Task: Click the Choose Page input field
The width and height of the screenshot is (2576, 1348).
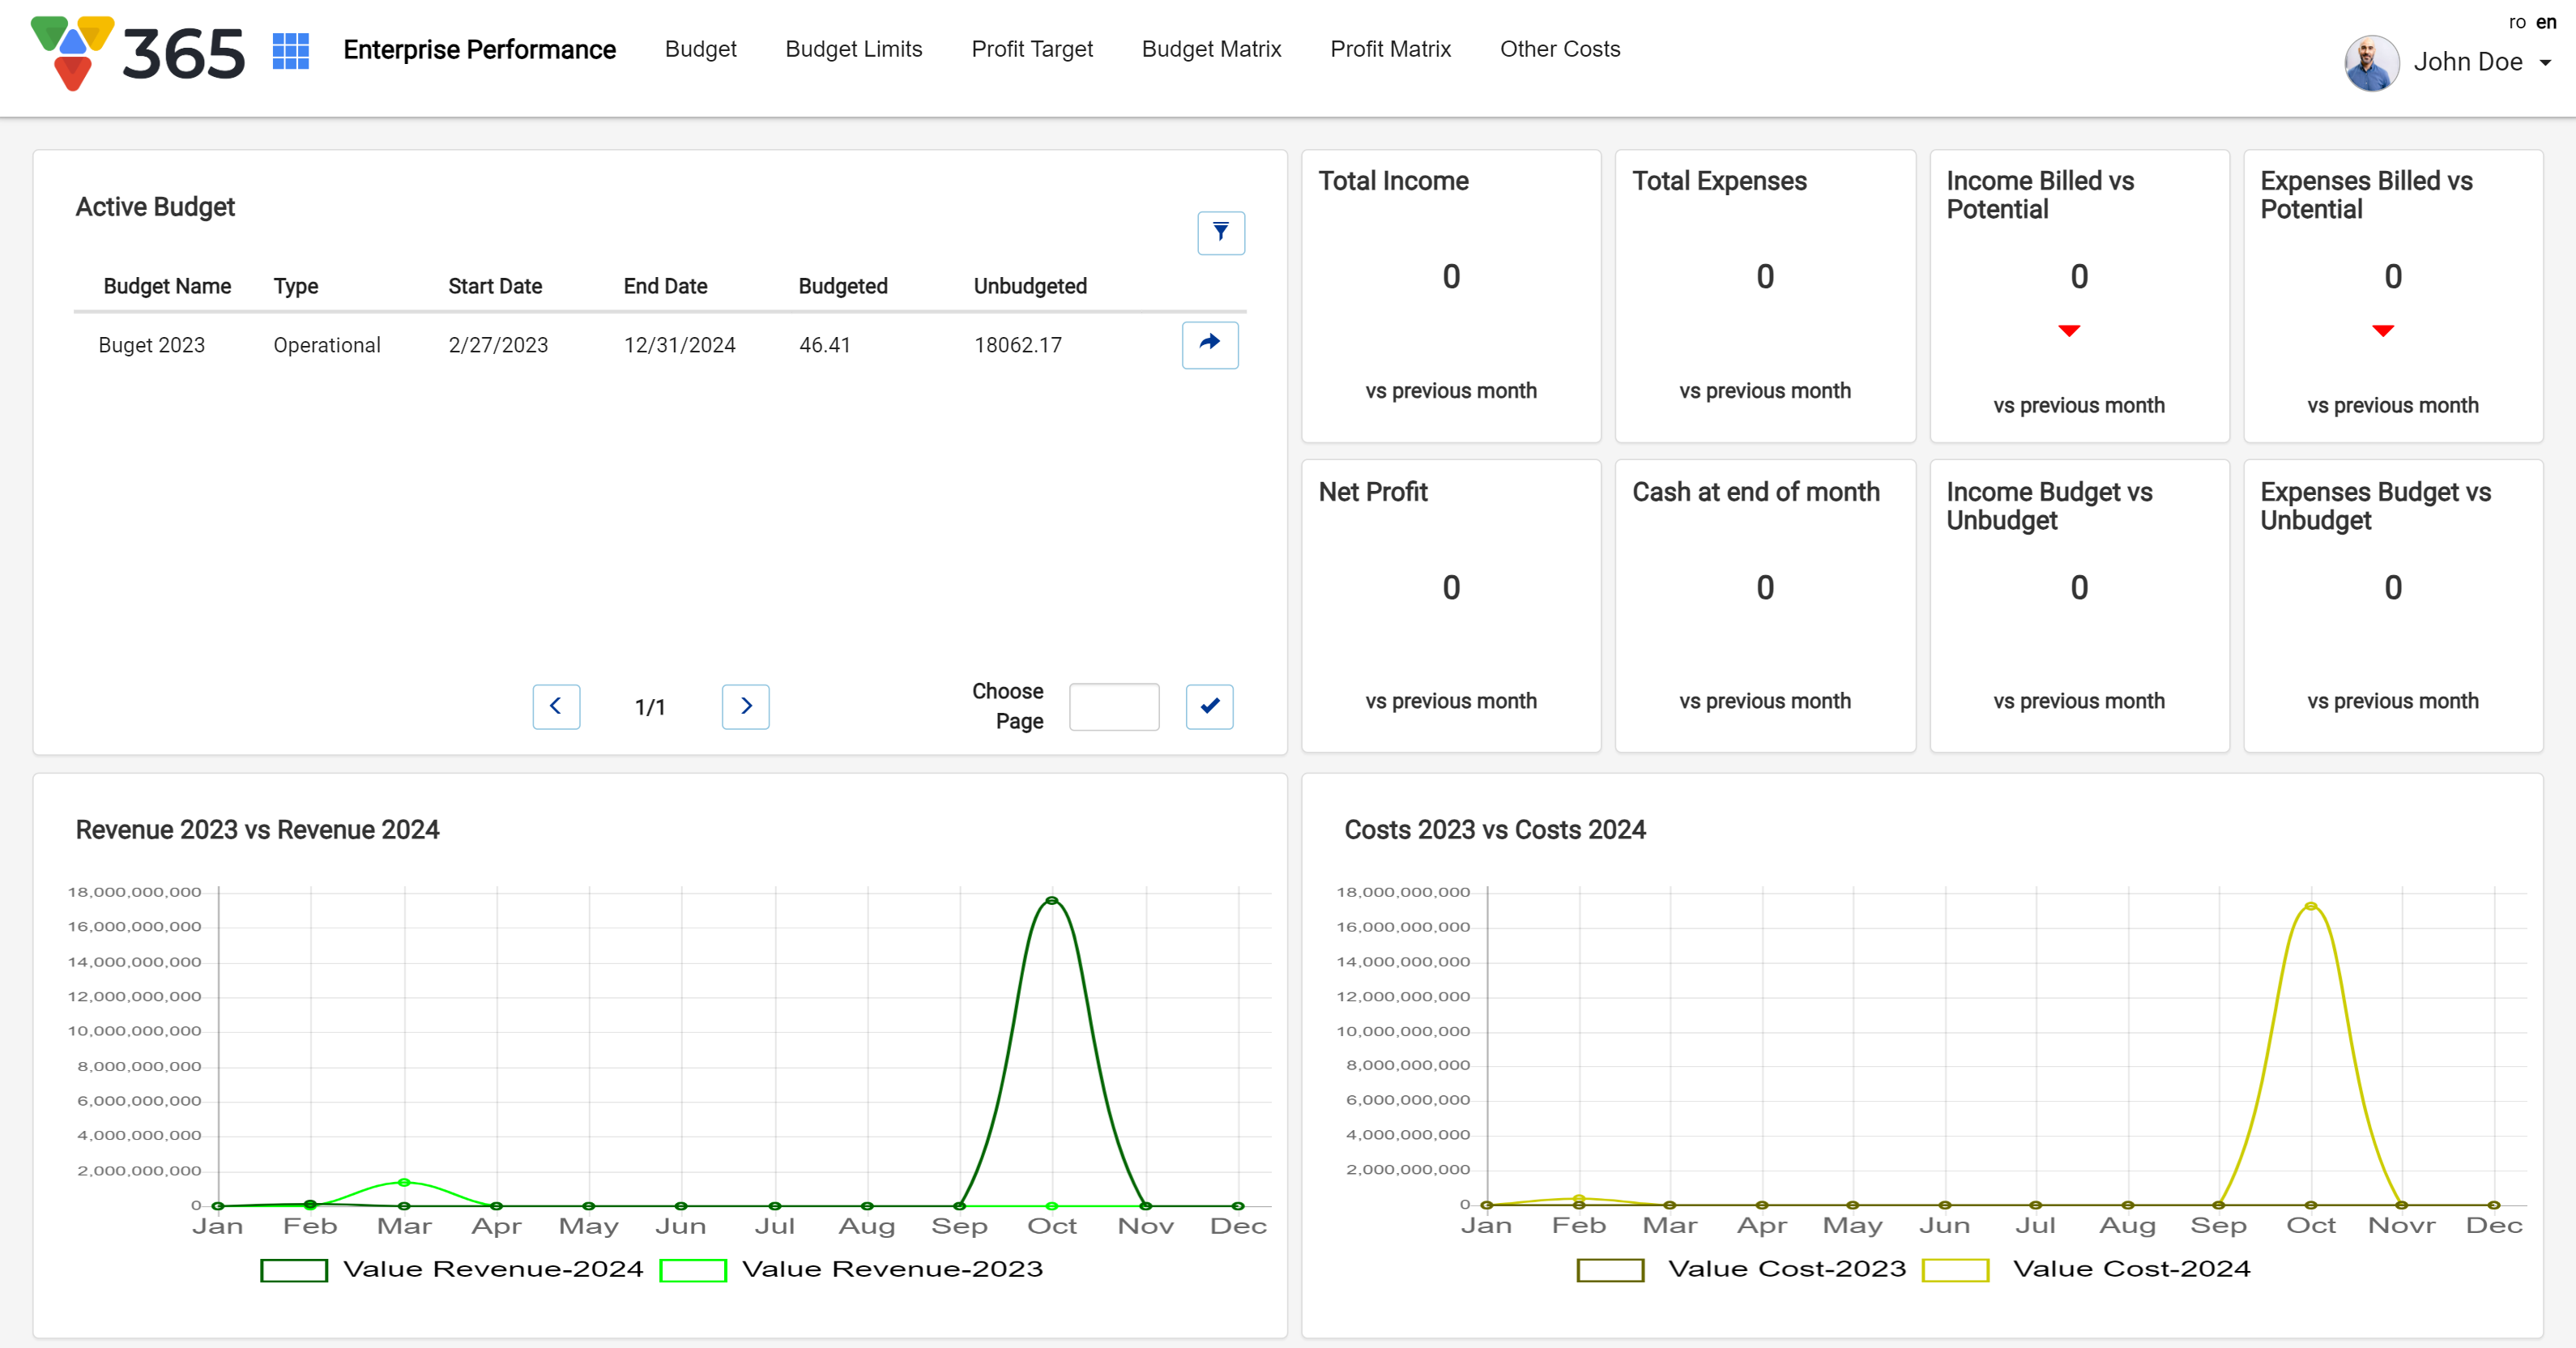Action: point(1113,706)
